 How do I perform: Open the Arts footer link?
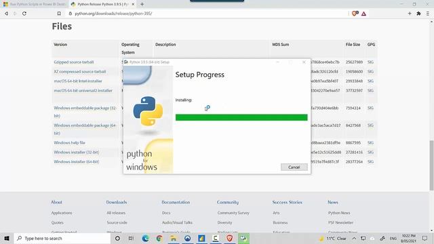point(276,213)
